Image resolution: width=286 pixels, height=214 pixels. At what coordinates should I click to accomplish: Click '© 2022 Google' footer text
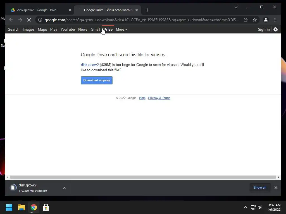[x=126, y=98]
